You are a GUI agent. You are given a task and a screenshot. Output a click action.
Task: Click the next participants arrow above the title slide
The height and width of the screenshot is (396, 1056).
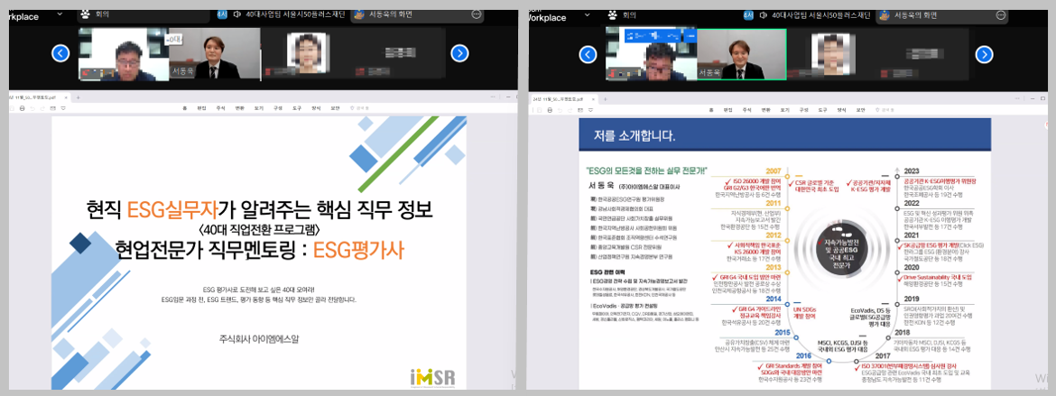point(459,53)
